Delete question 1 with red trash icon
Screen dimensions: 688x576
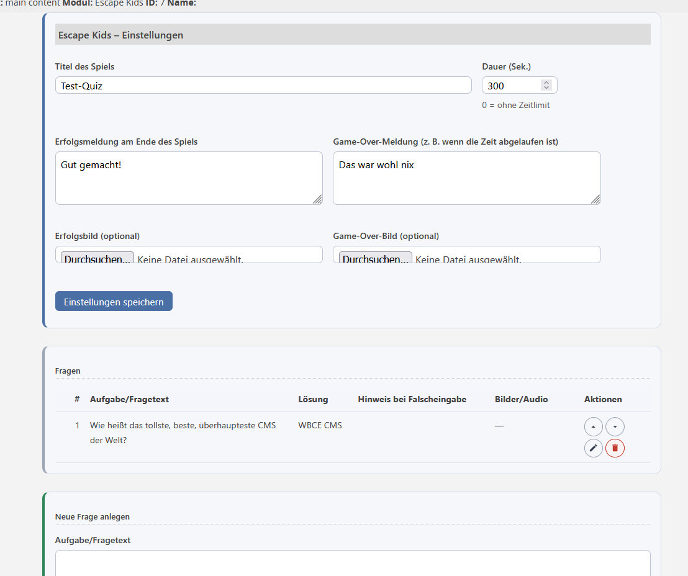pos(615,448)
